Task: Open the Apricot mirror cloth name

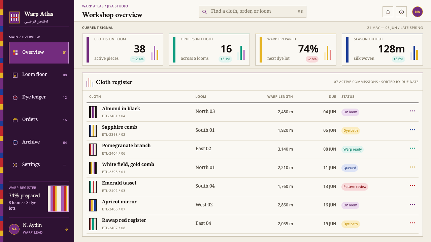Action: coord(119,202)
